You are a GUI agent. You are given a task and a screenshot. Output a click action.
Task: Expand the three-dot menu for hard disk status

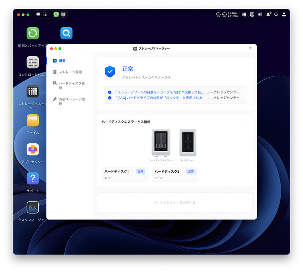coord(246,122)
